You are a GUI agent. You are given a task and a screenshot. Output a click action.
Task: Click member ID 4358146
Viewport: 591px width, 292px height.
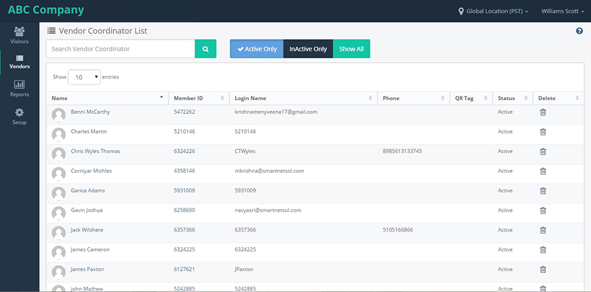185,171
